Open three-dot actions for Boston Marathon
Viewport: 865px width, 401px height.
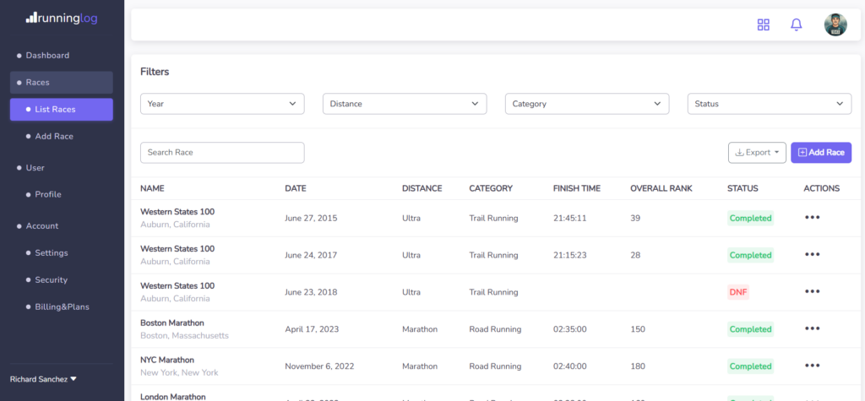pos(812,329)
